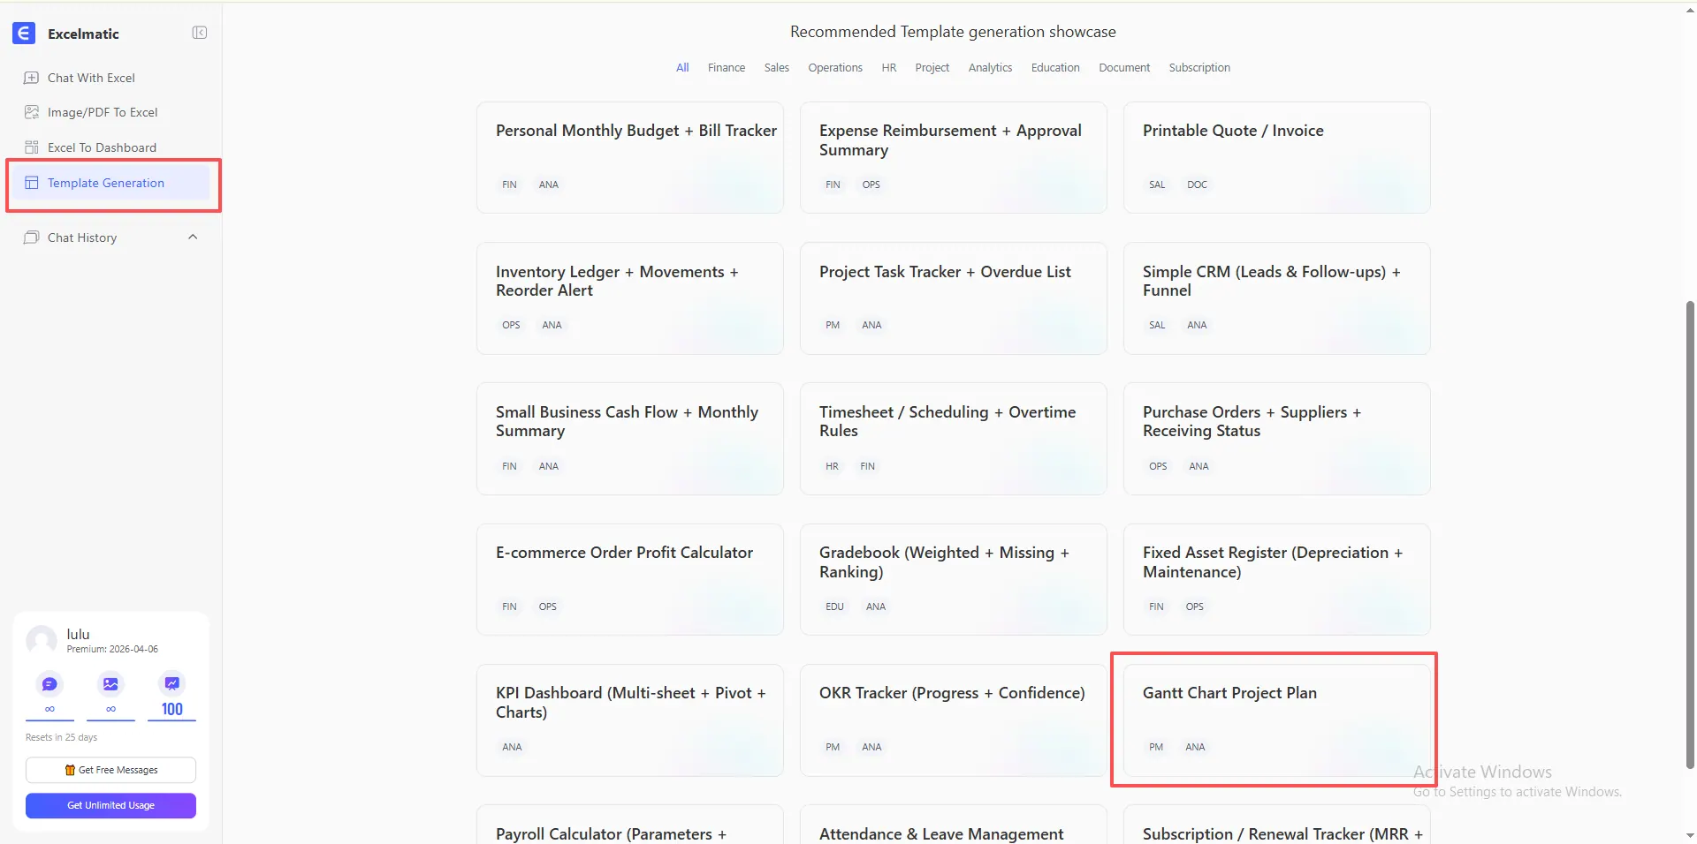Filter templates by Finance
This screenshot has height=844, width=1697.
(727, 68)
